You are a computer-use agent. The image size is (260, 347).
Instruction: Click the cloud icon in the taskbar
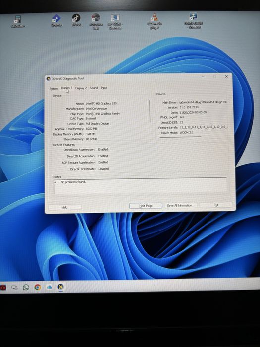(x=49, y=287)
